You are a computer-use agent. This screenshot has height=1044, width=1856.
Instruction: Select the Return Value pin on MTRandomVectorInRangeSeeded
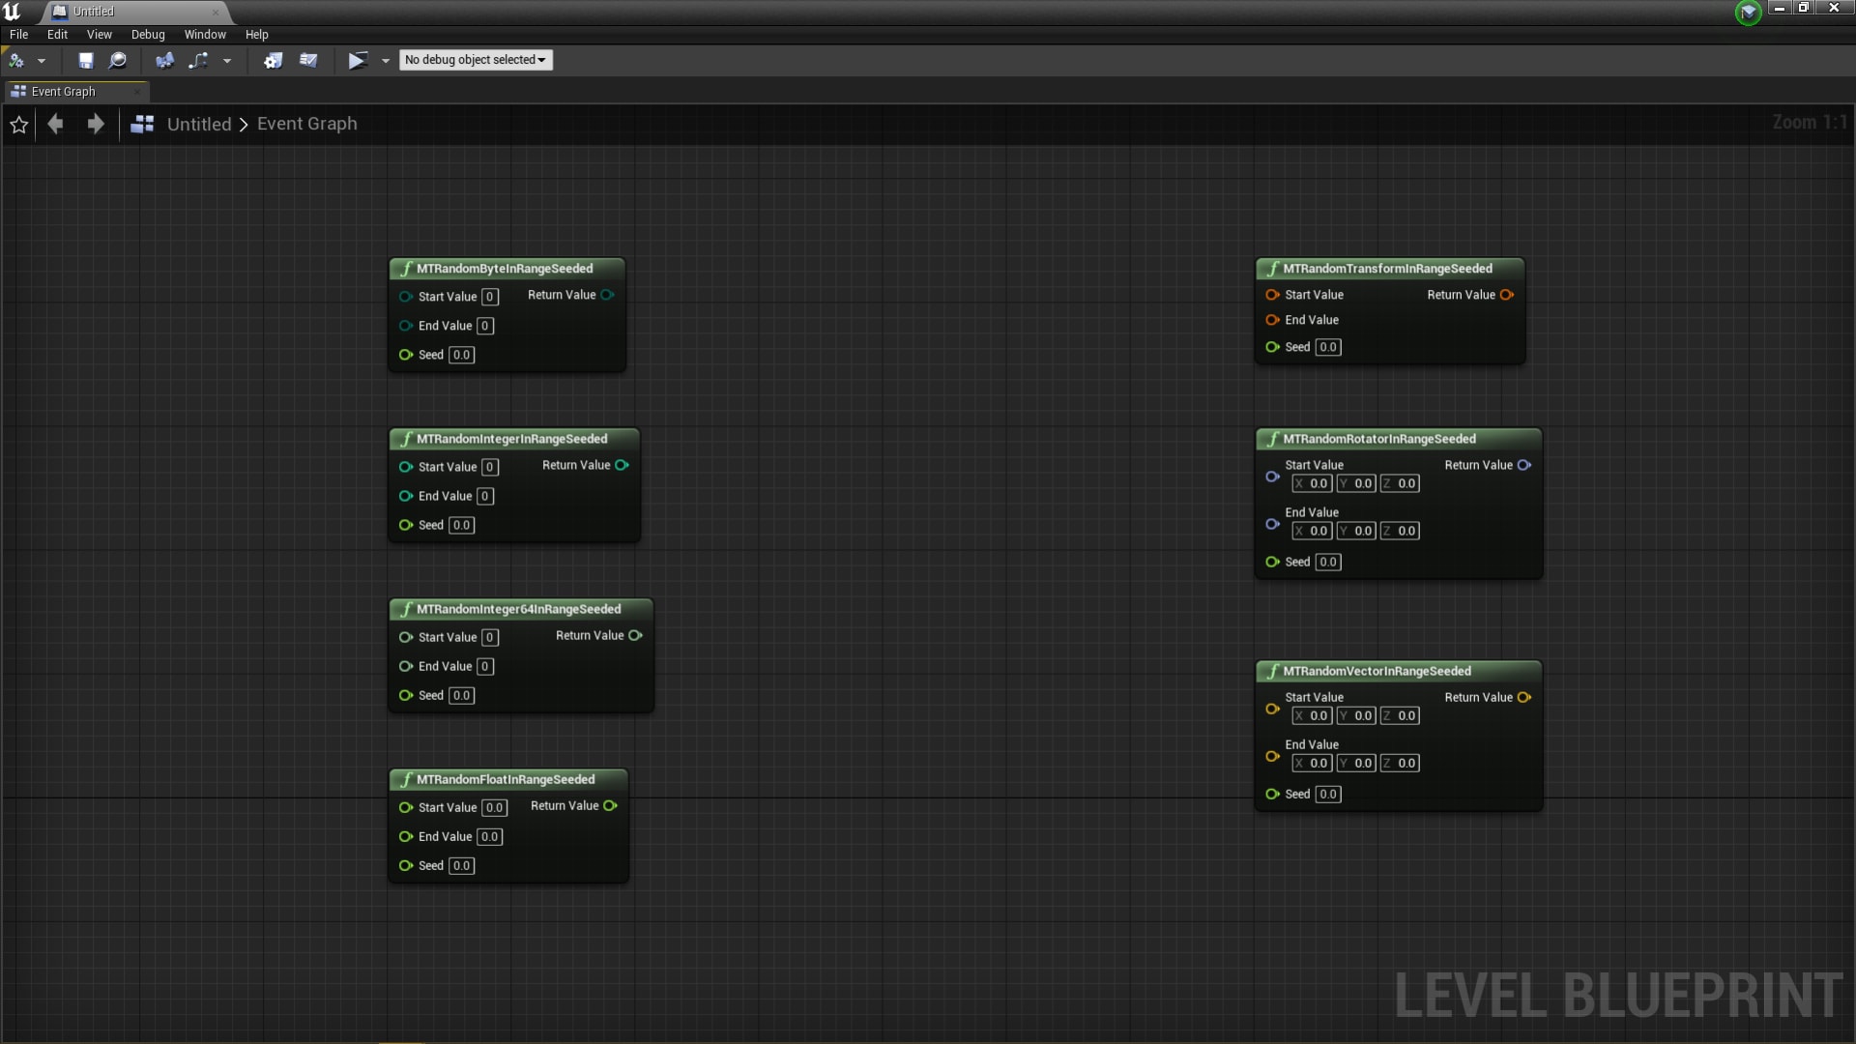(1523, 697)
